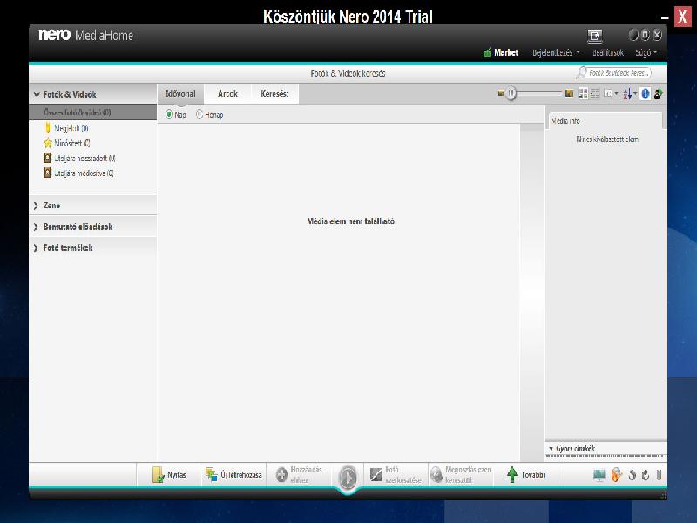Open the Market link
This screenshot has height=523, width=697.
[x=506, y=52]
